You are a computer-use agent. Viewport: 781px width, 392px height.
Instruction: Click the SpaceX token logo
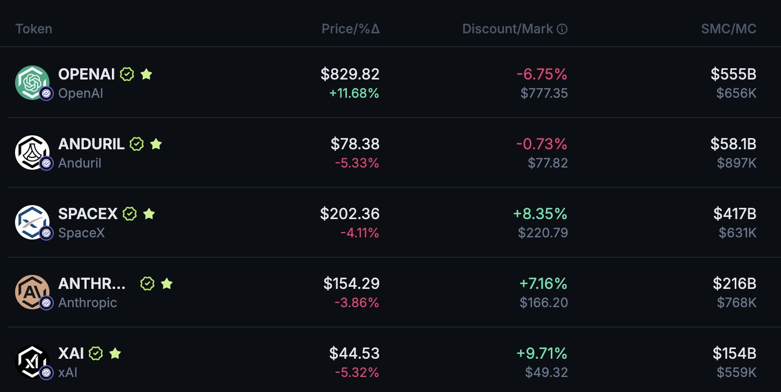(x=32, y=222)
